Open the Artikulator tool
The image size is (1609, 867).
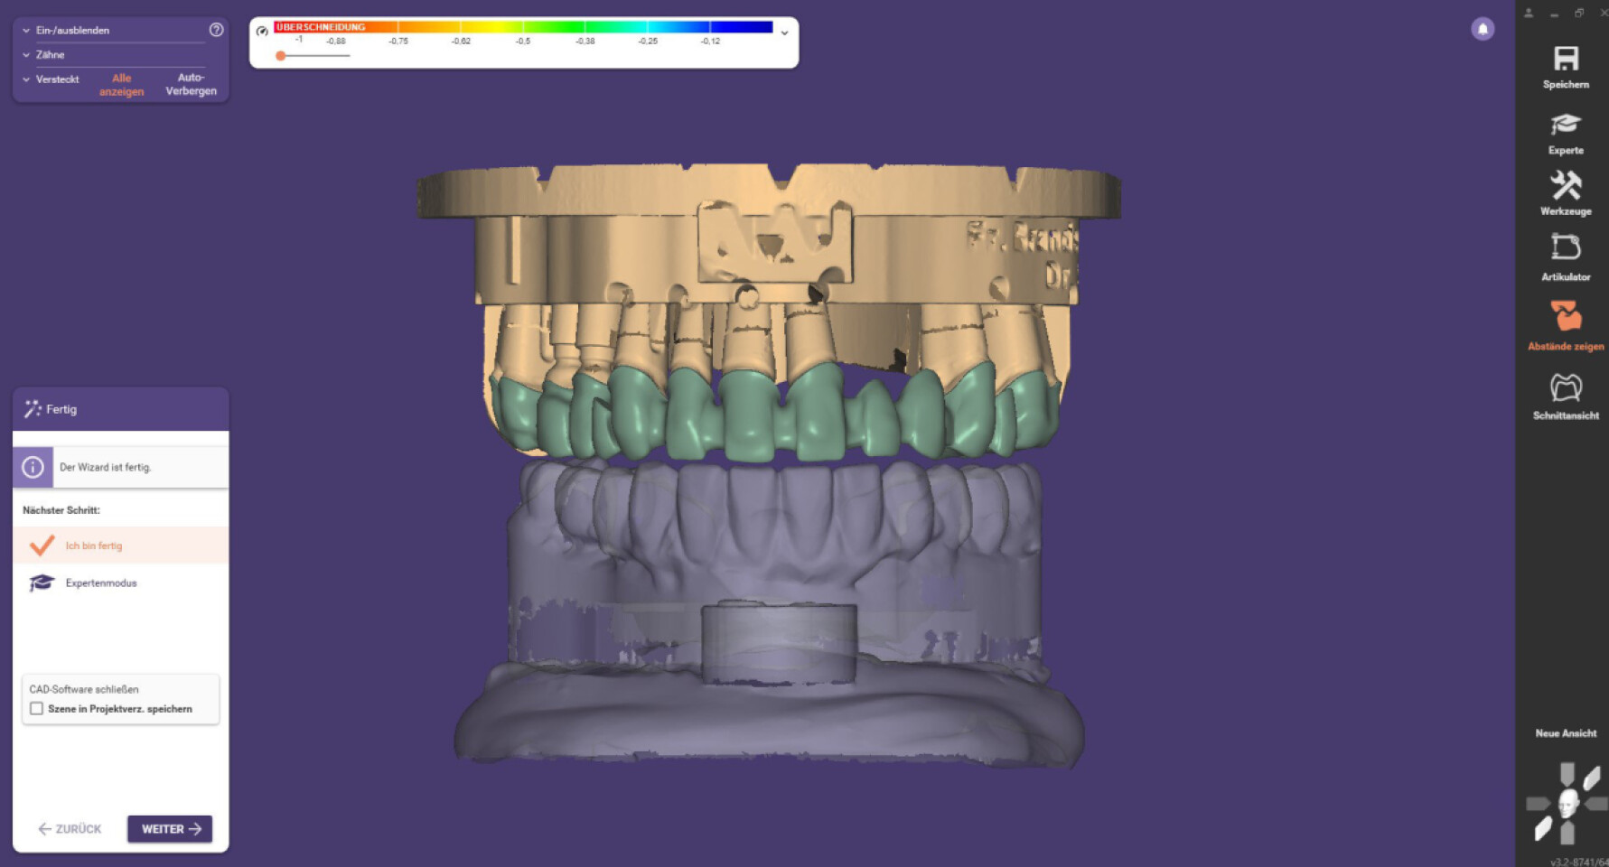[1565, 248]
